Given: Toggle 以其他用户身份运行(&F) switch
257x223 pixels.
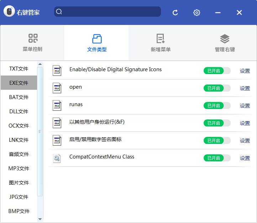Looking at the screenshot, I should point(217,123).
